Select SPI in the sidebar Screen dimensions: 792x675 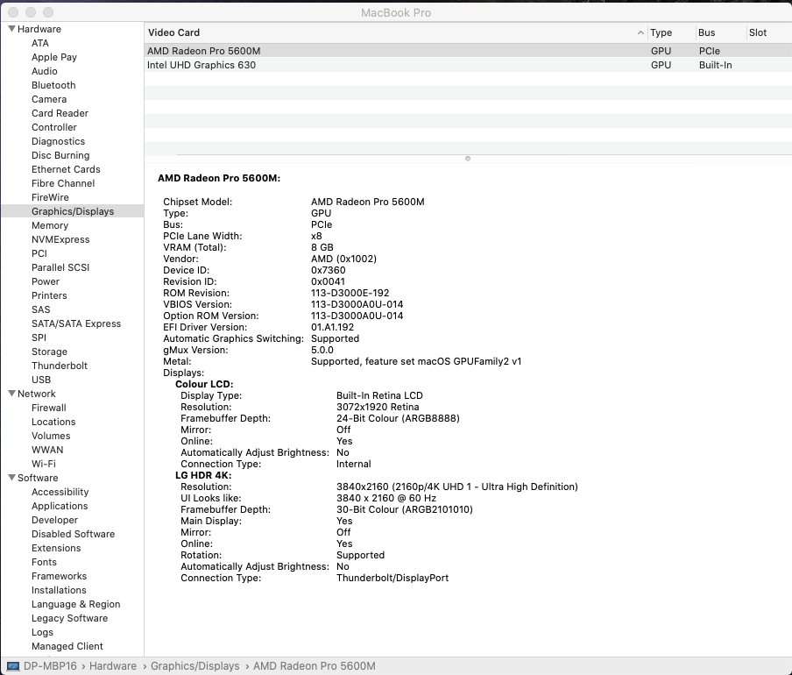click(x=39, y=337)
